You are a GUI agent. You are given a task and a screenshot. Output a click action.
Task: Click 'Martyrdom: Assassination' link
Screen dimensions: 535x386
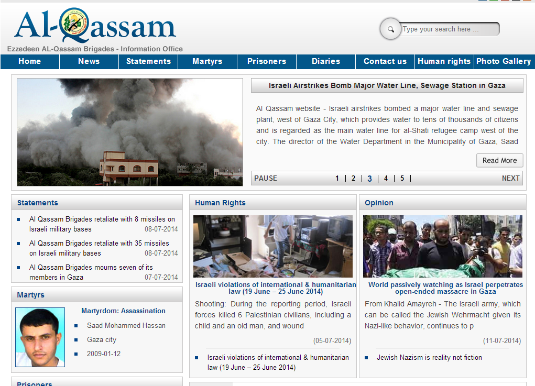click(123, 311)
